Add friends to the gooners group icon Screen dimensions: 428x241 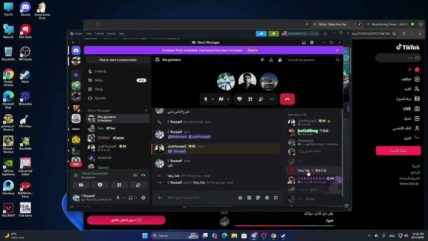tap(271, 60)
